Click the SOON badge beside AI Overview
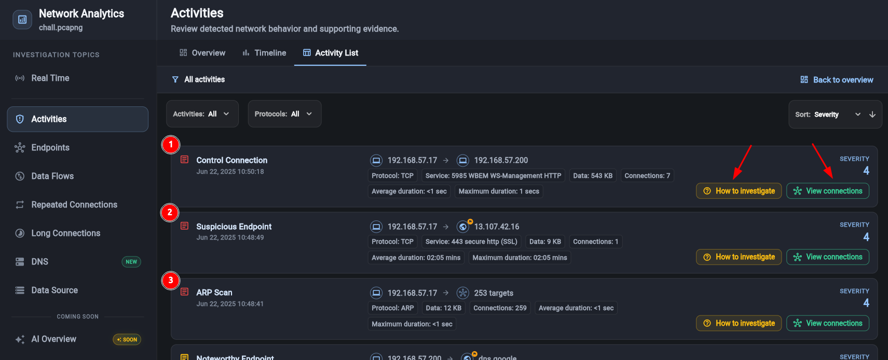Image resolution: width=888 pixels, height=360 pixels. click(x=127, y=340)
